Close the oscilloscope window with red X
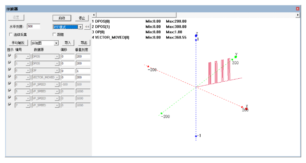Screen dimensions: 306x163 click(x=298, y=9)
